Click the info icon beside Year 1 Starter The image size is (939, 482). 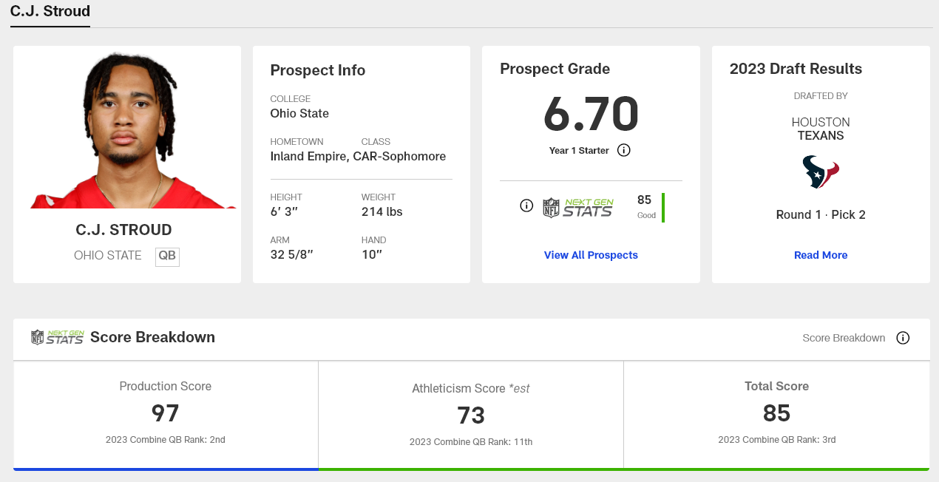click(x=624, y=151)
